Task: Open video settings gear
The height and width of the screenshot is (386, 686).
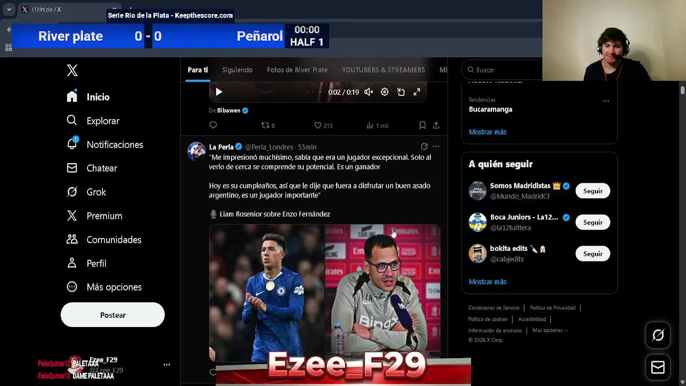Action: click(384, 92)
